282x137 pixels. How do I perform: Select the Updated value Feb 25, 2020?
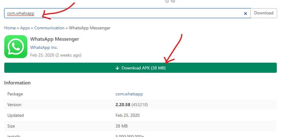[x=128, y=115]
